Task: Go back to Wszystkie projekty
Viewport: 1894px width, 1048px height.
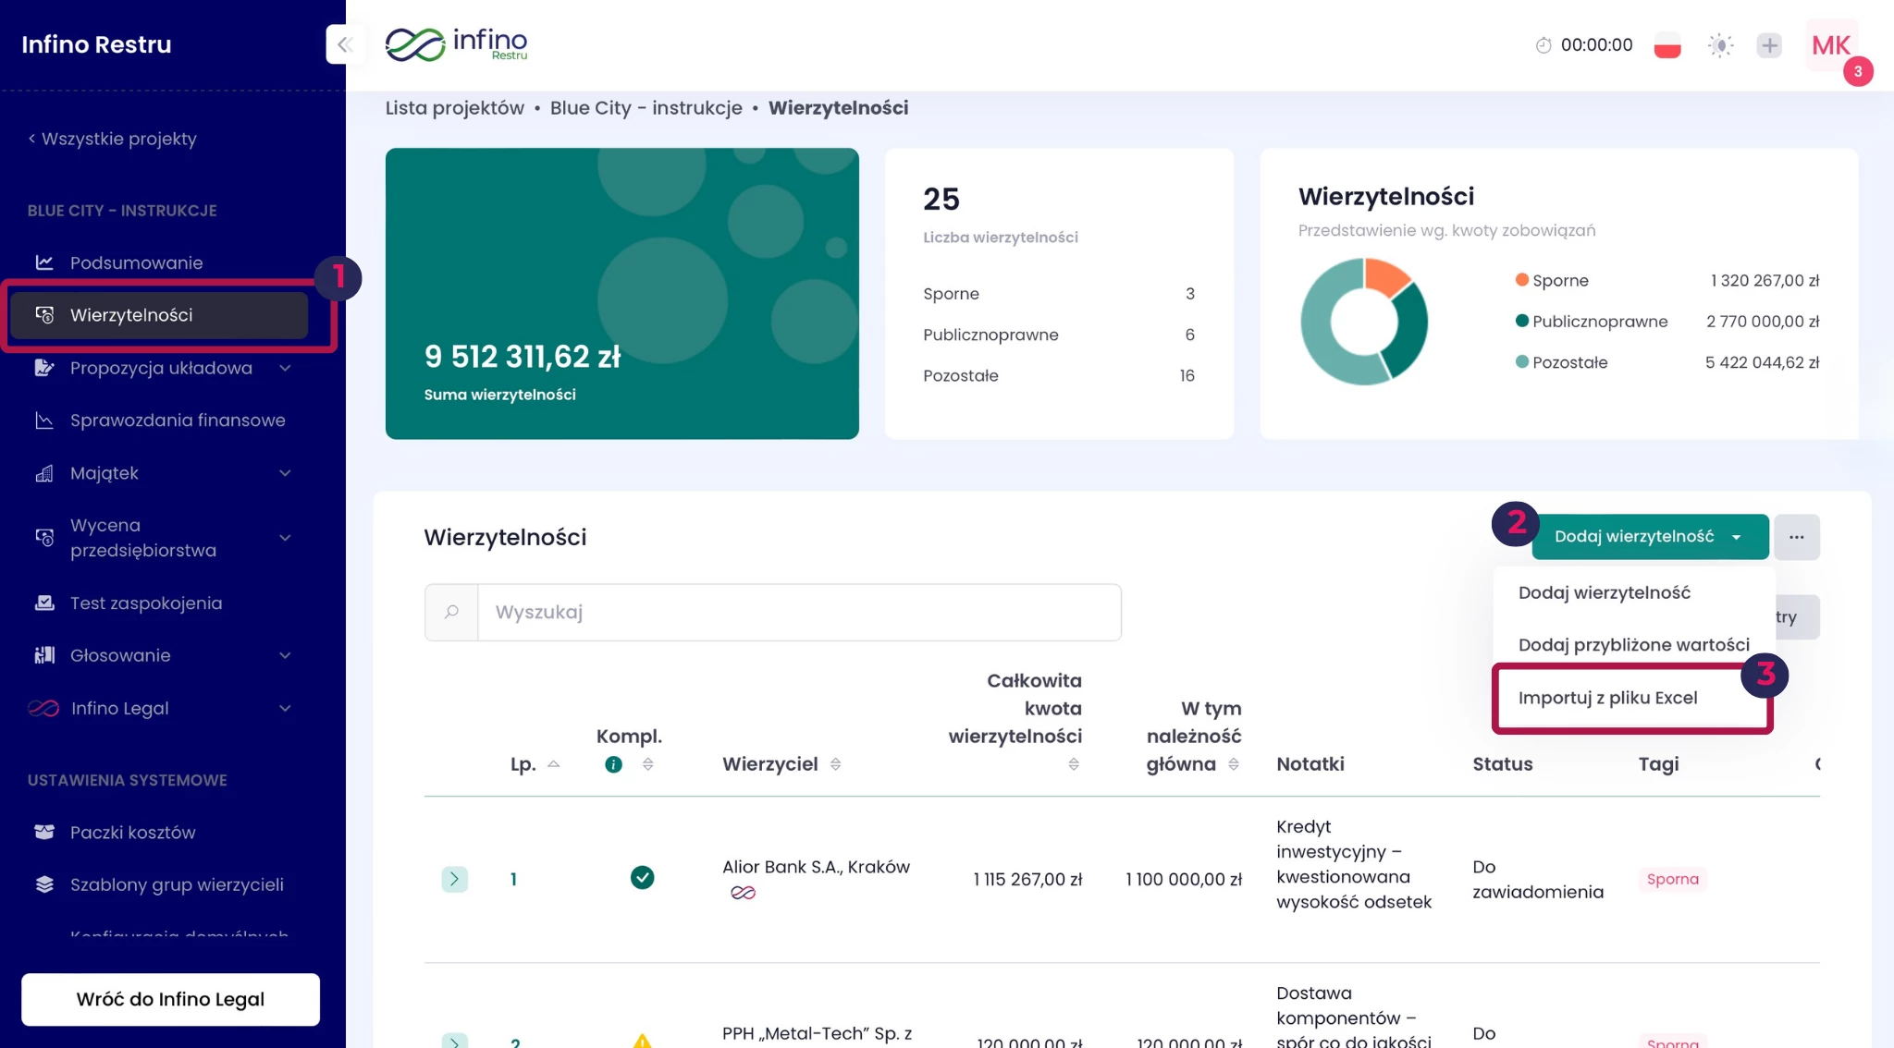Action: coord(112,139)
